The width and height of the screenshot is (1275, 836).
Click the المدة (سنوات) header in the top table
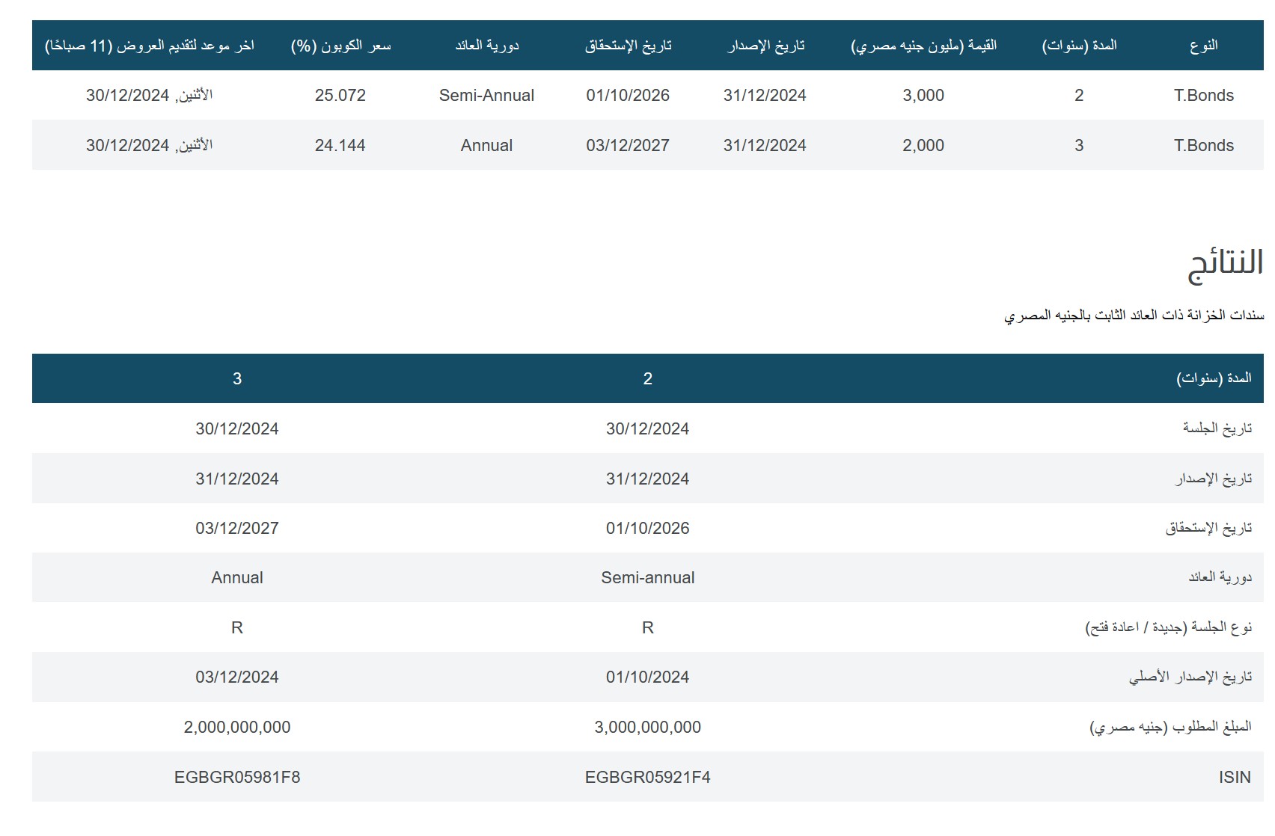pyautogui.click(x=1079, y=46)
